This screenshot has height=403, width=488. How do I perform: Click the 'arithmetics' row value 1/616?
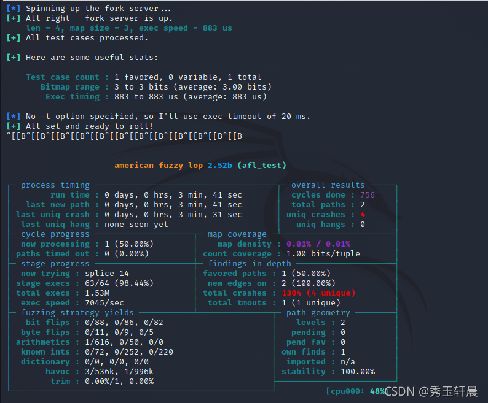(x=97, y=342)
